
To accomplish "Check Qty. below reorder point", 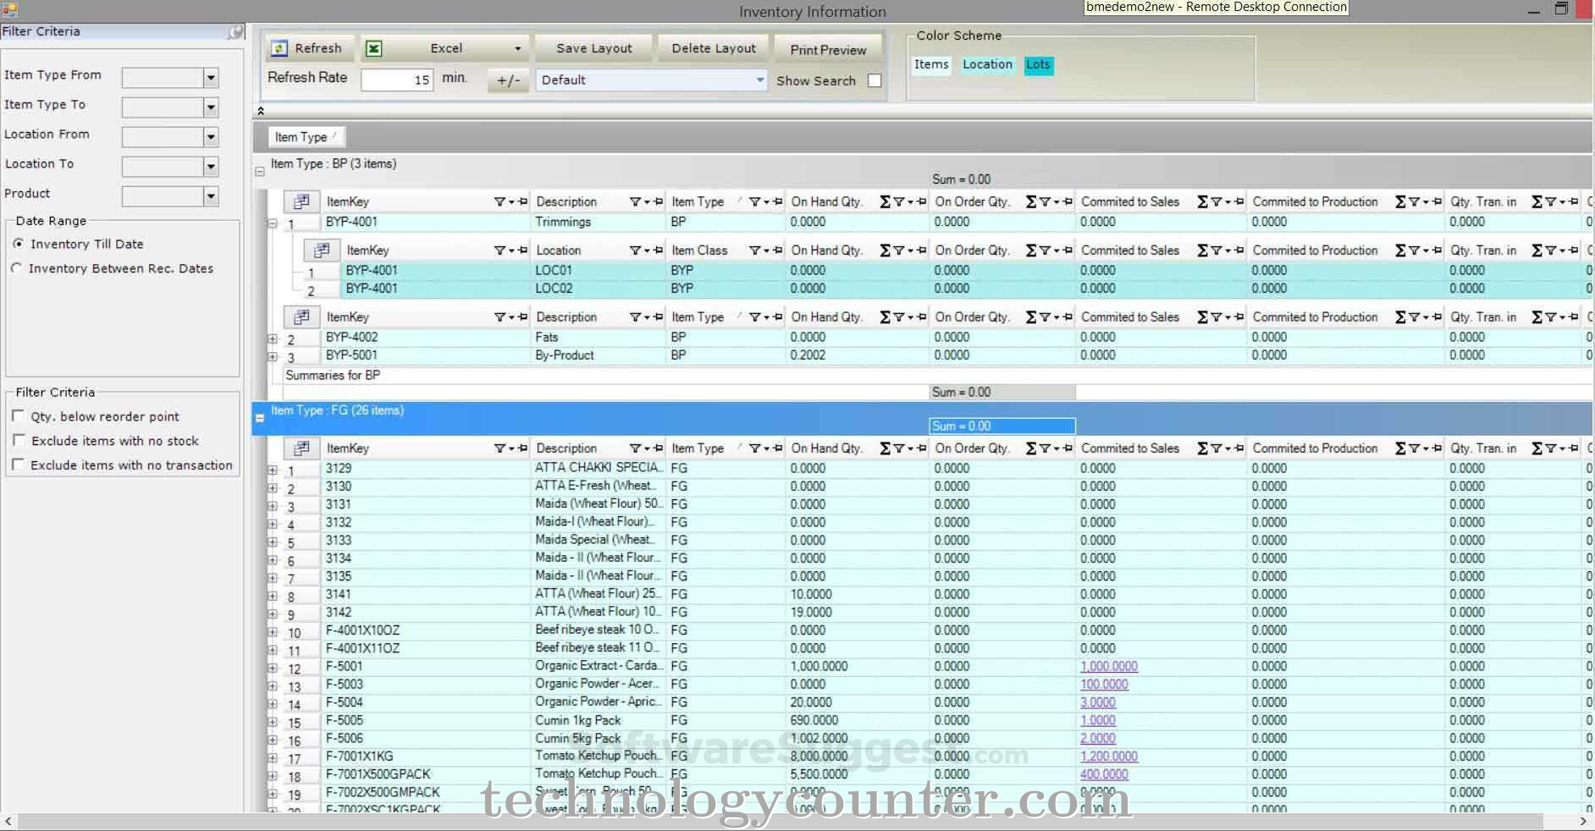I will click(18, 415).
